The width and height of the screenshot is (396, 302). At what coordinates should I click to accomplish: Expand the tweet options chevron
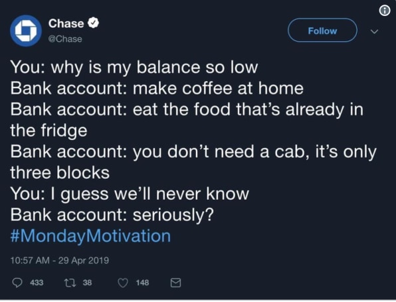pos(374,31)
